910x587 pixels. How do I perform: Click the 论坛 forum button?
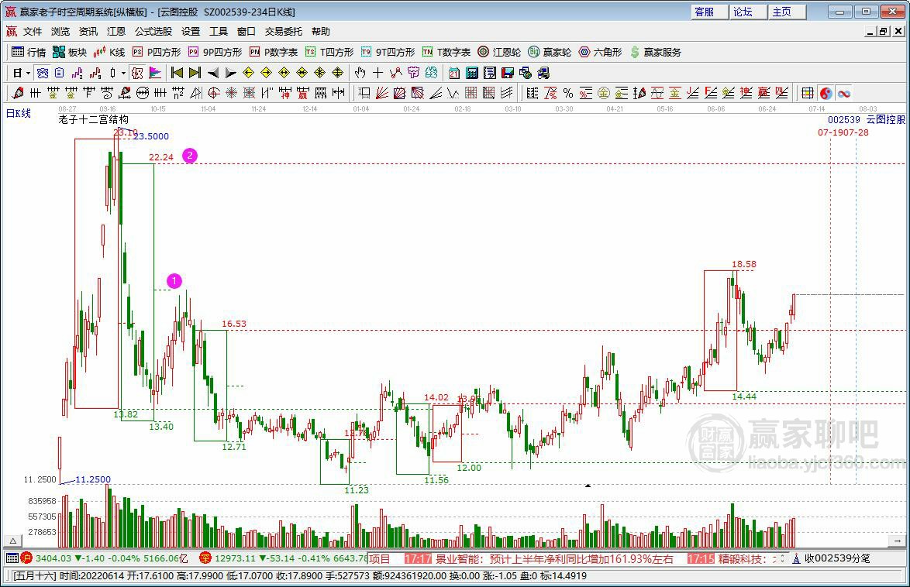[747, 12]
